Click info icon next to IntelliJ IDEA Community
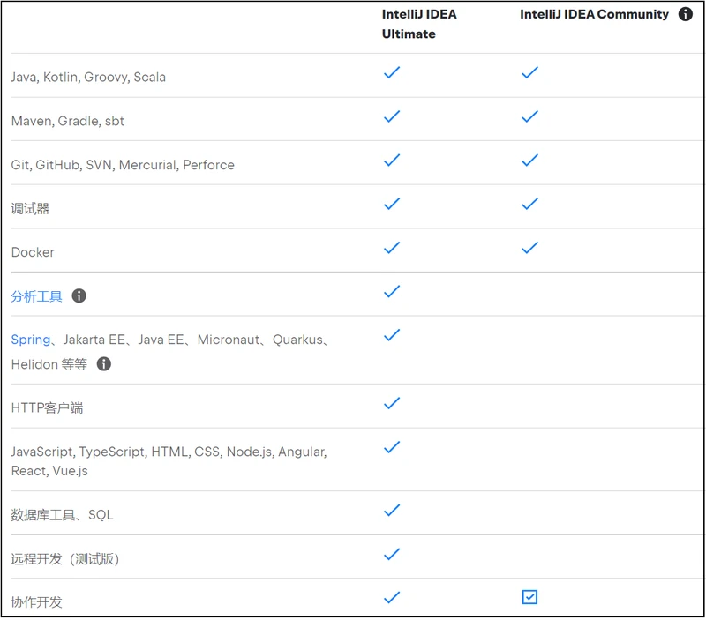The height and width of the screenshot is (620, 706). point(685,14)
